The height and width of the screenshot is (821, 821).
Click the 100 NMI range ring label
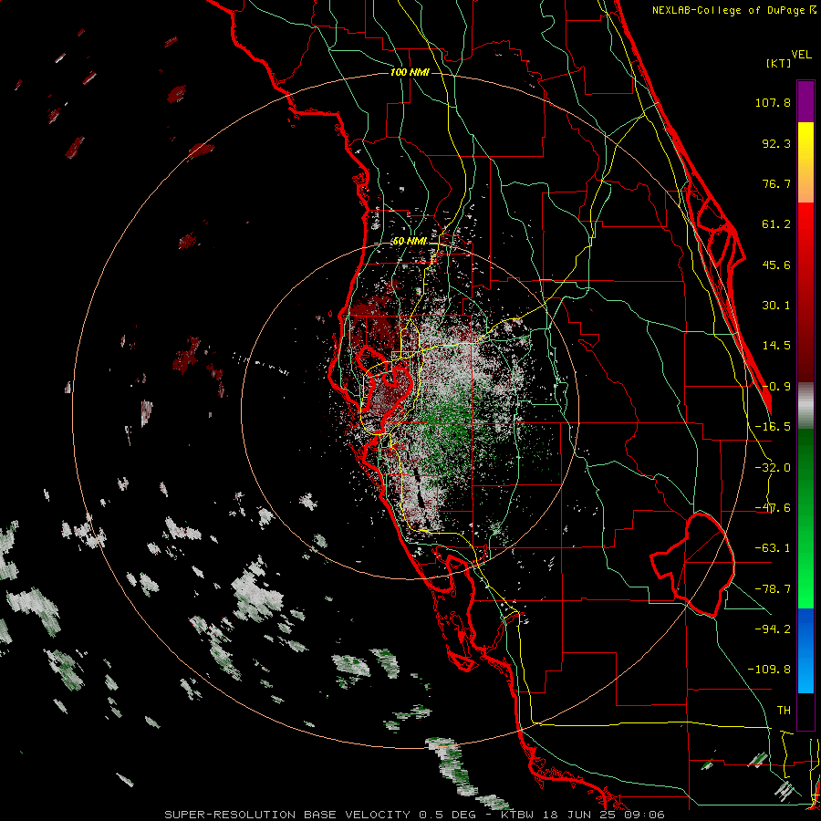coord(410,72)
